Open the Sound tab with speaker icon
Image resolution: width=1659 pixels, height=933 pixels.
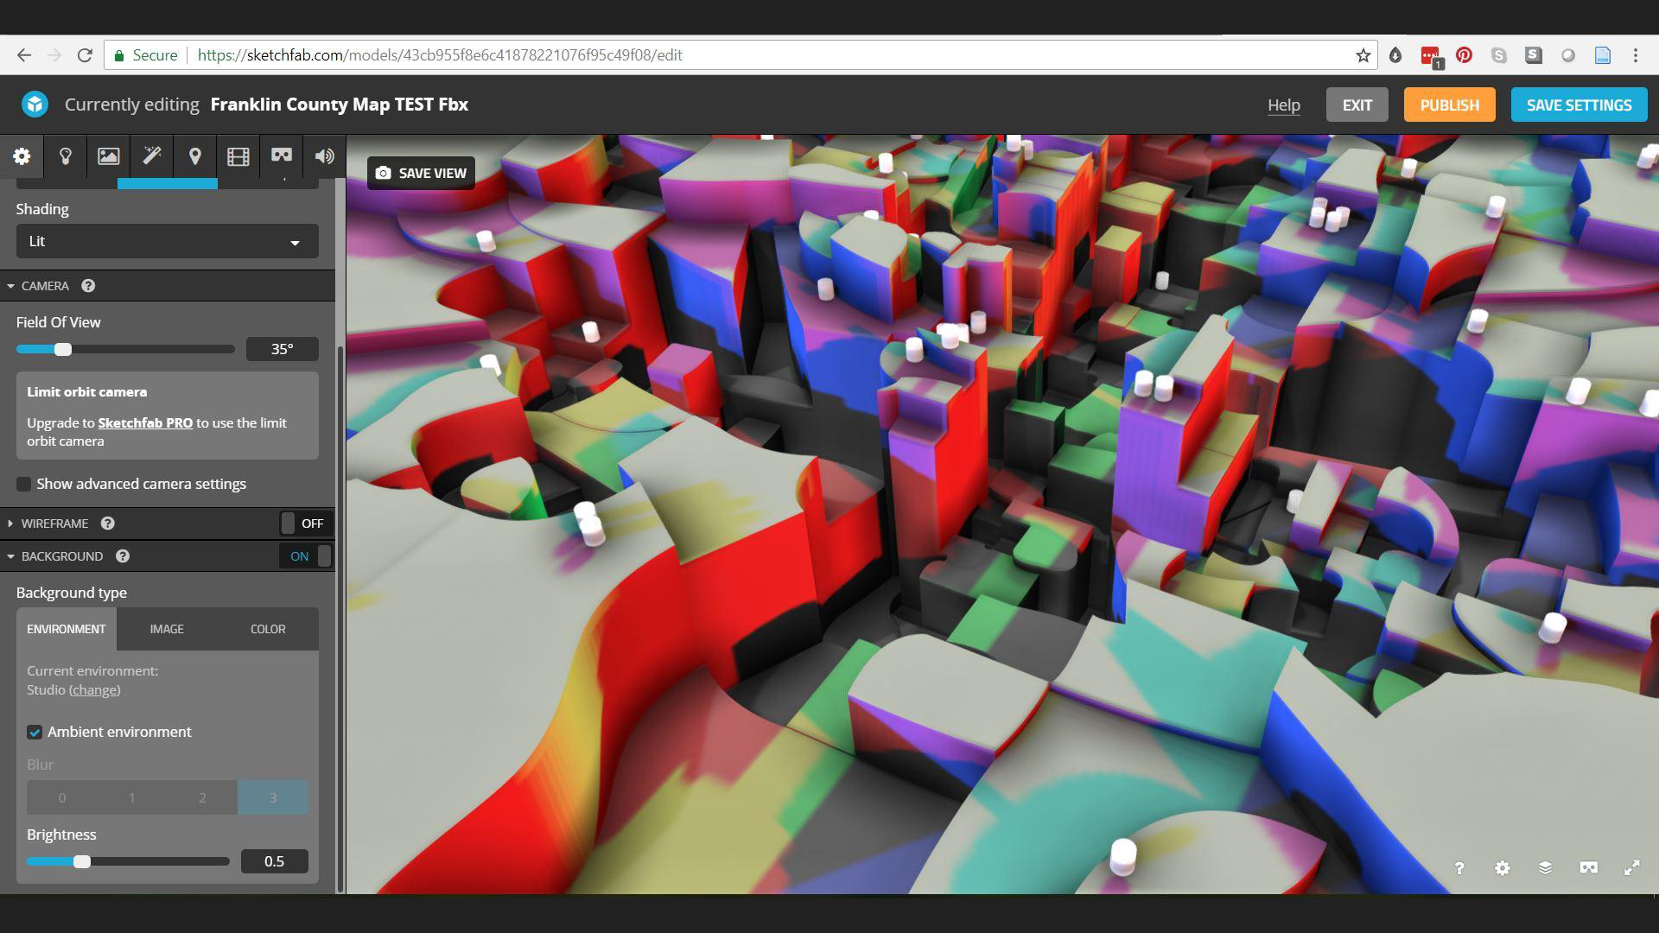[325, 156]
